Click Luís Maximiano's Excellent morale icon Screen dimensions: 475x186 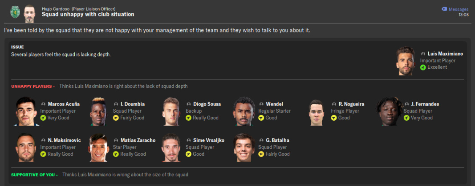pos(423,67)
